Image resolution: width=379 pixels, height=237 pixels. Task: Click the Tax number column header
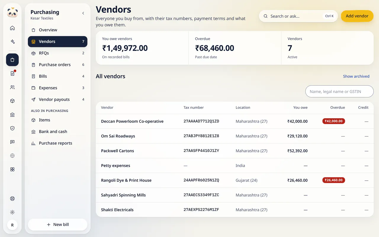[194, 108]
